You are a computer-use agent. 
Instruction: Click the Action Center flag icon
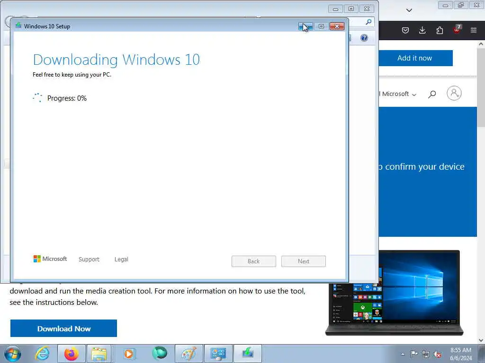[x=414, y=354]
